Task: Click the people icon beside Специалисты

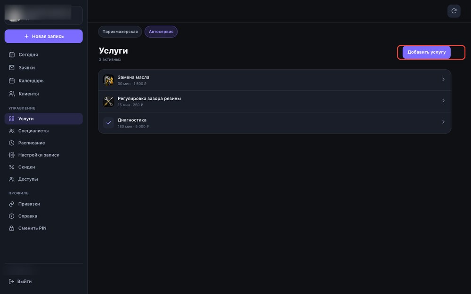Action: click(x=11, y=131)
